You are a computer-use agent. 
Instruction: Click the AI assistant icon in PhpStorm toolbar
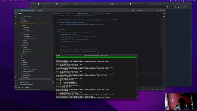tap(133, 10)
